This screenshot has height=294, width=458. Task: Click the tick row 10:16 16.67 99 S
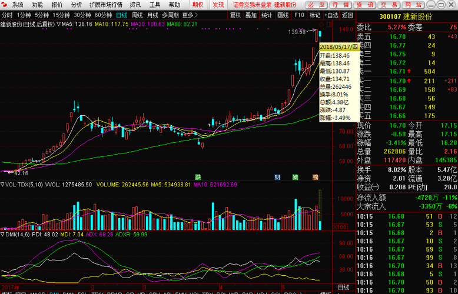[407, 258]
